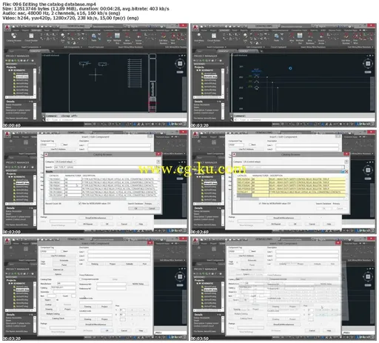
Task: Click Cancel in the 00:02:00 Catalog Browser
Action: (152, 209)
